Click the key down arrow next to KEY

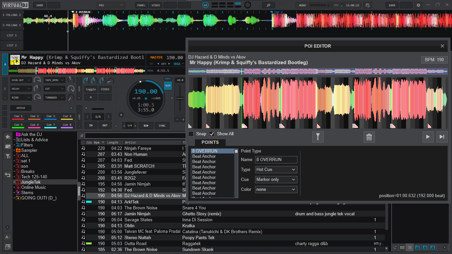(159, 64)
